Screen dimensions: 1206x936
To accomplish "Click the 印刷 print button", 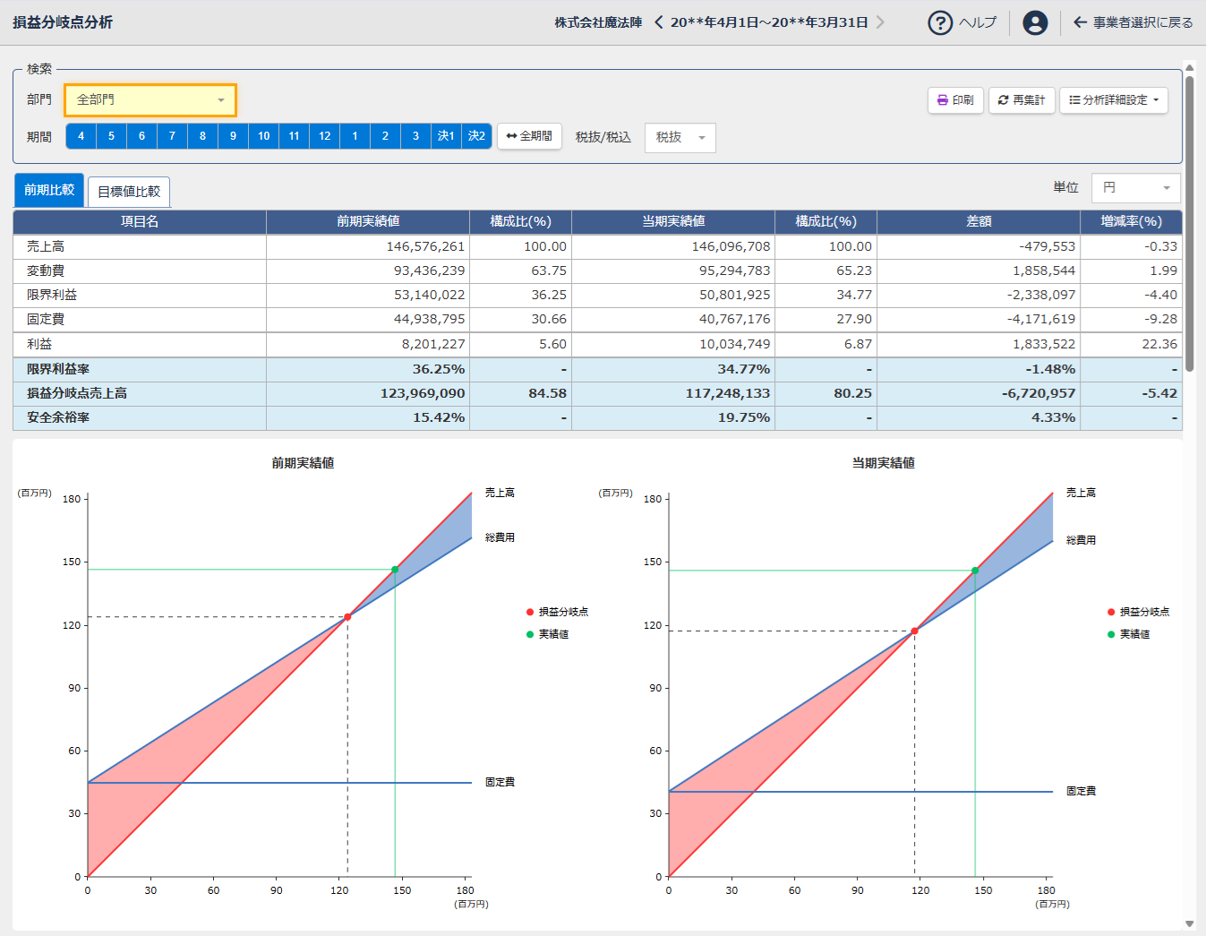I will point(955,100).
